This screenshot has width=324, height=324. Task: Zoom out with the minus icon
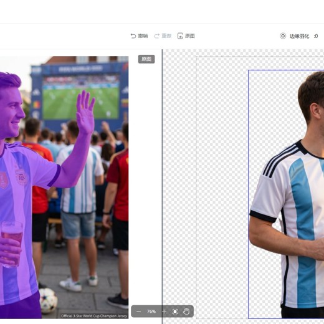point(138,312)
